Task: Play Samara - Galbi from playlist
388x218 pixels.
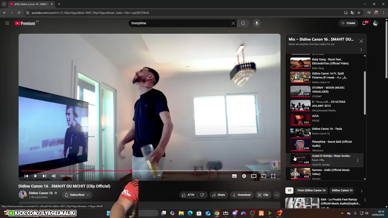Action: (324, 174)
